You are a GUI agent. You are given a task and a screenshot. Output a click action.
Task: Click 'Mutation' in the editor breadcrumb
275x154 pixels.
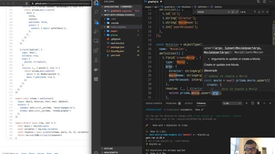[186, 7]
